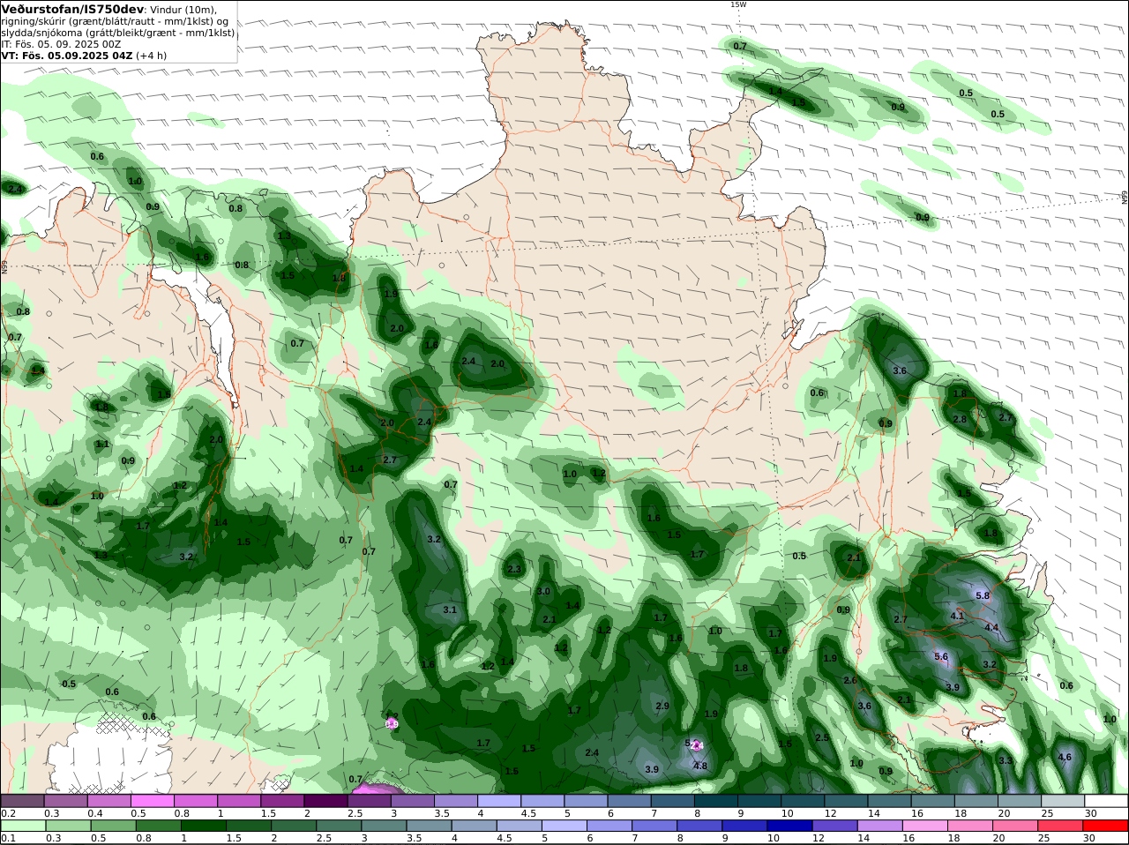Click the 1.1 precipitation value on the map
1129x845 pixels.
click(102, 444)
